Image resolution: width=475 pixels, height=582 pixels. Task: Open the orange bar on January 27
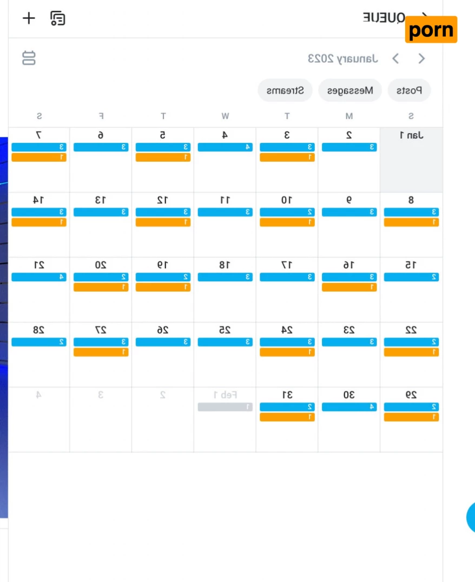click(101, 352)
